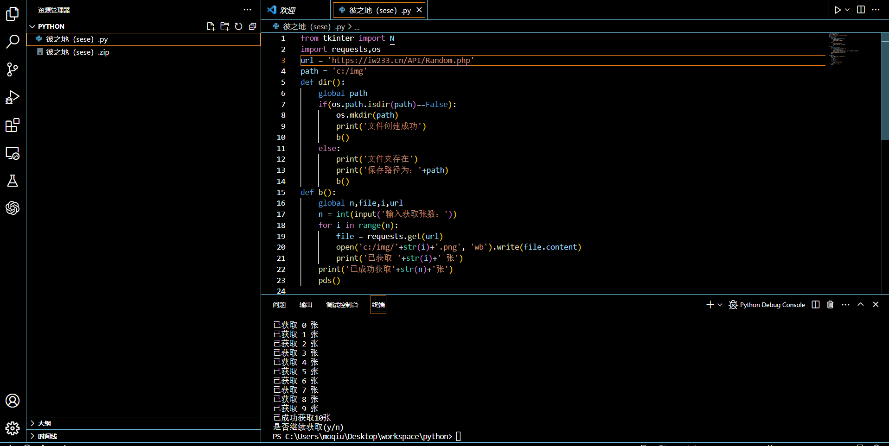Open the Manage gear menu
The width and height of the screenshot is (889, 446).
13,428
